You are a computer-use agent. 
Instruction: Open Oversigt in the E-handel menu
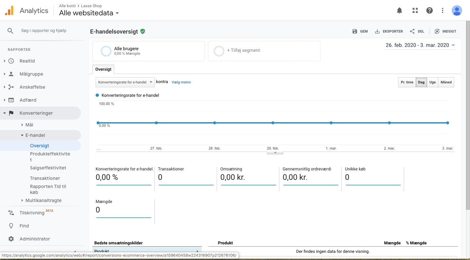[x=39, y=146]
